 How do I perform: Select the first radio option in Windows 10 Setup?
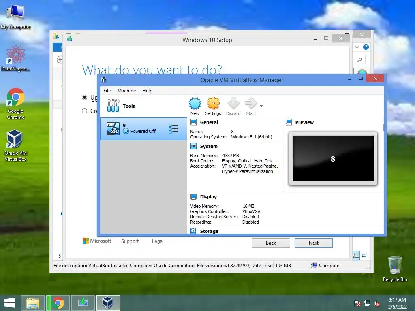84,98
